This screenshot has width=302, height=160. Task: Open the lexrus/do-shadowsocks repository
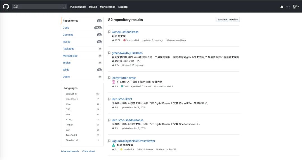[128, 120]
